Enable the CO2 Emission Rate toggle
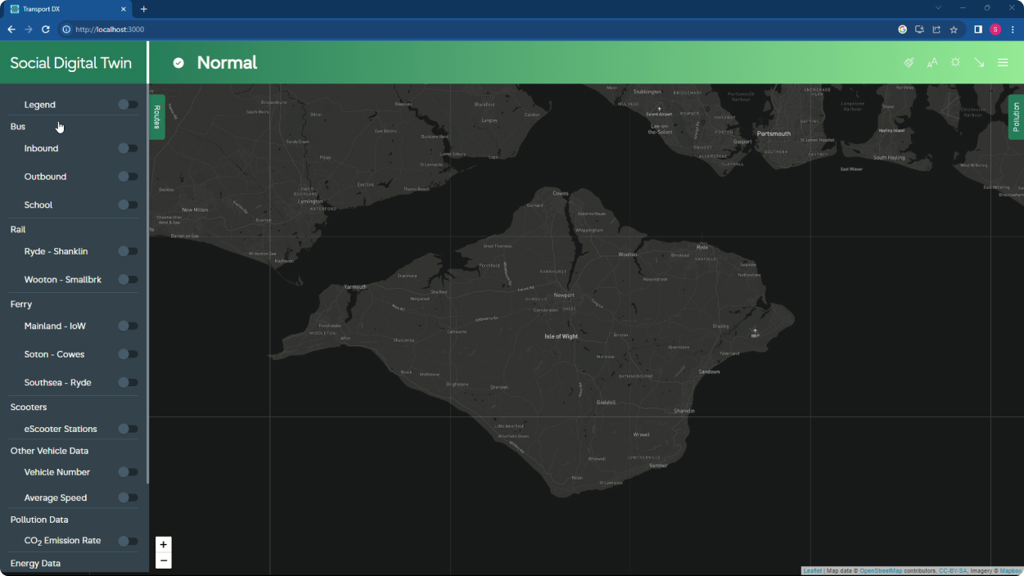Screen dimensions: 1024x576 (128, 541)
